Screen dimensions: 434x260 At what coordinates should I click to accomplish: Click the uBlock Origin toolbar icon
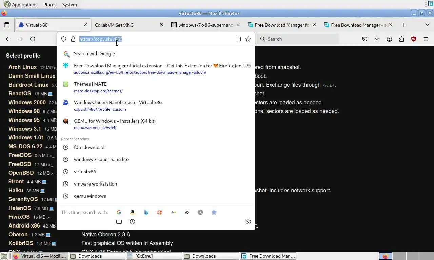click(x=414, y=39)
